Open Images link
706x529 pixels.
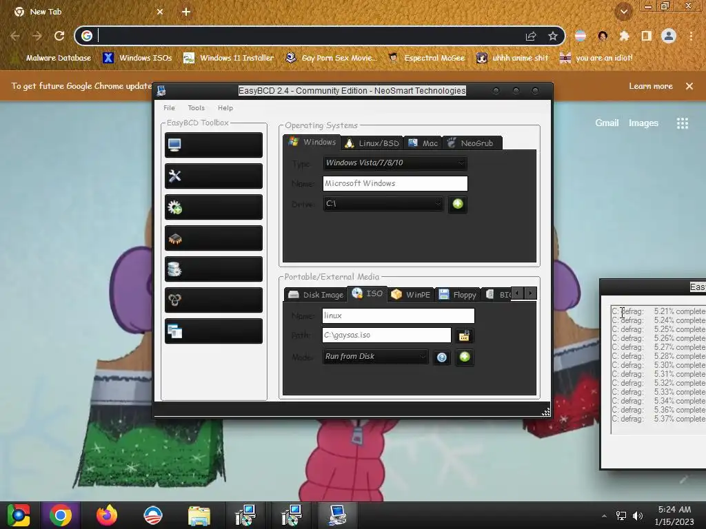[x=643, y=123]
